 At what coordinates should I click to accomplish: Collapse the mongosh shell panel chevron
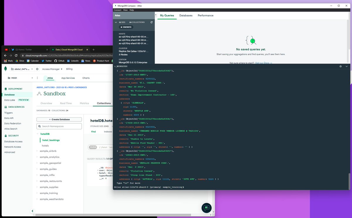(346, 66)
